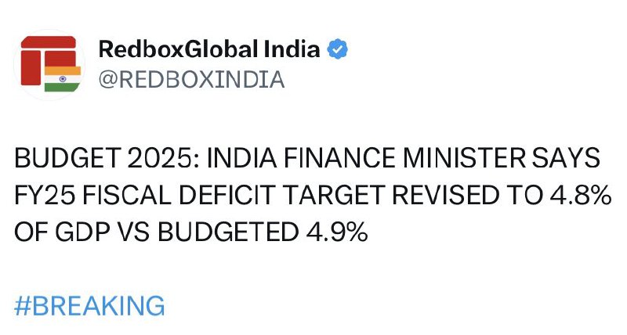Click the blue verified checkmark badge
Screen dimensions: 627x335
tap(338, 49)
